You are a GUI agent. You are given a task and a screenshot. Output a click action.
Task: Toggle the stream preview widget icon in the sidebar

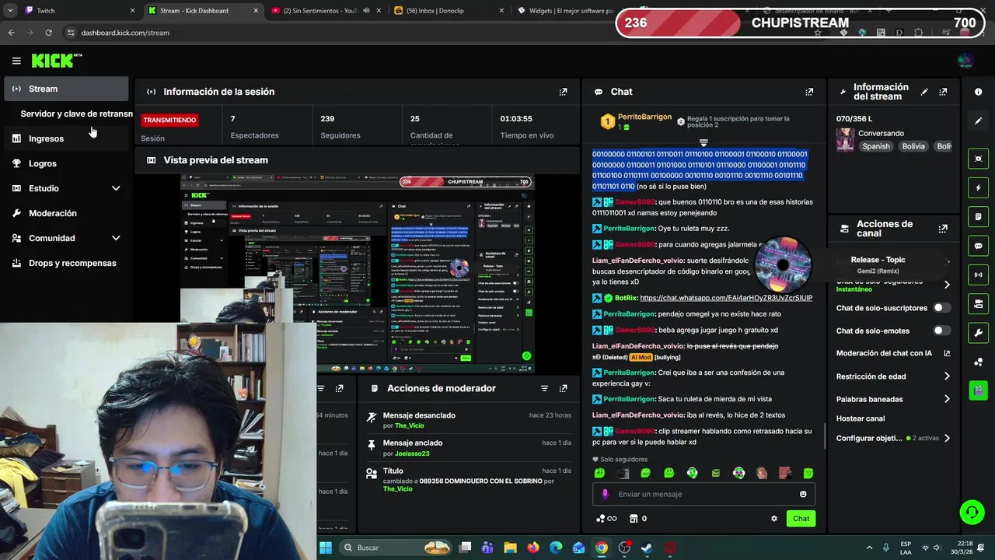click(x=978, y=159)
